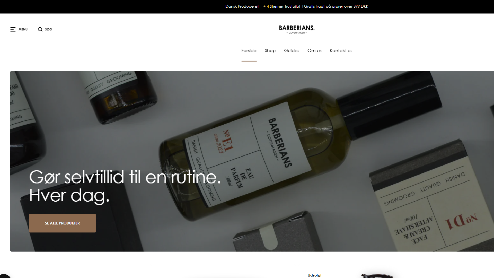Open the Shop navigation item
Viewport: 494px width, 278px height.
click(270, 51)
